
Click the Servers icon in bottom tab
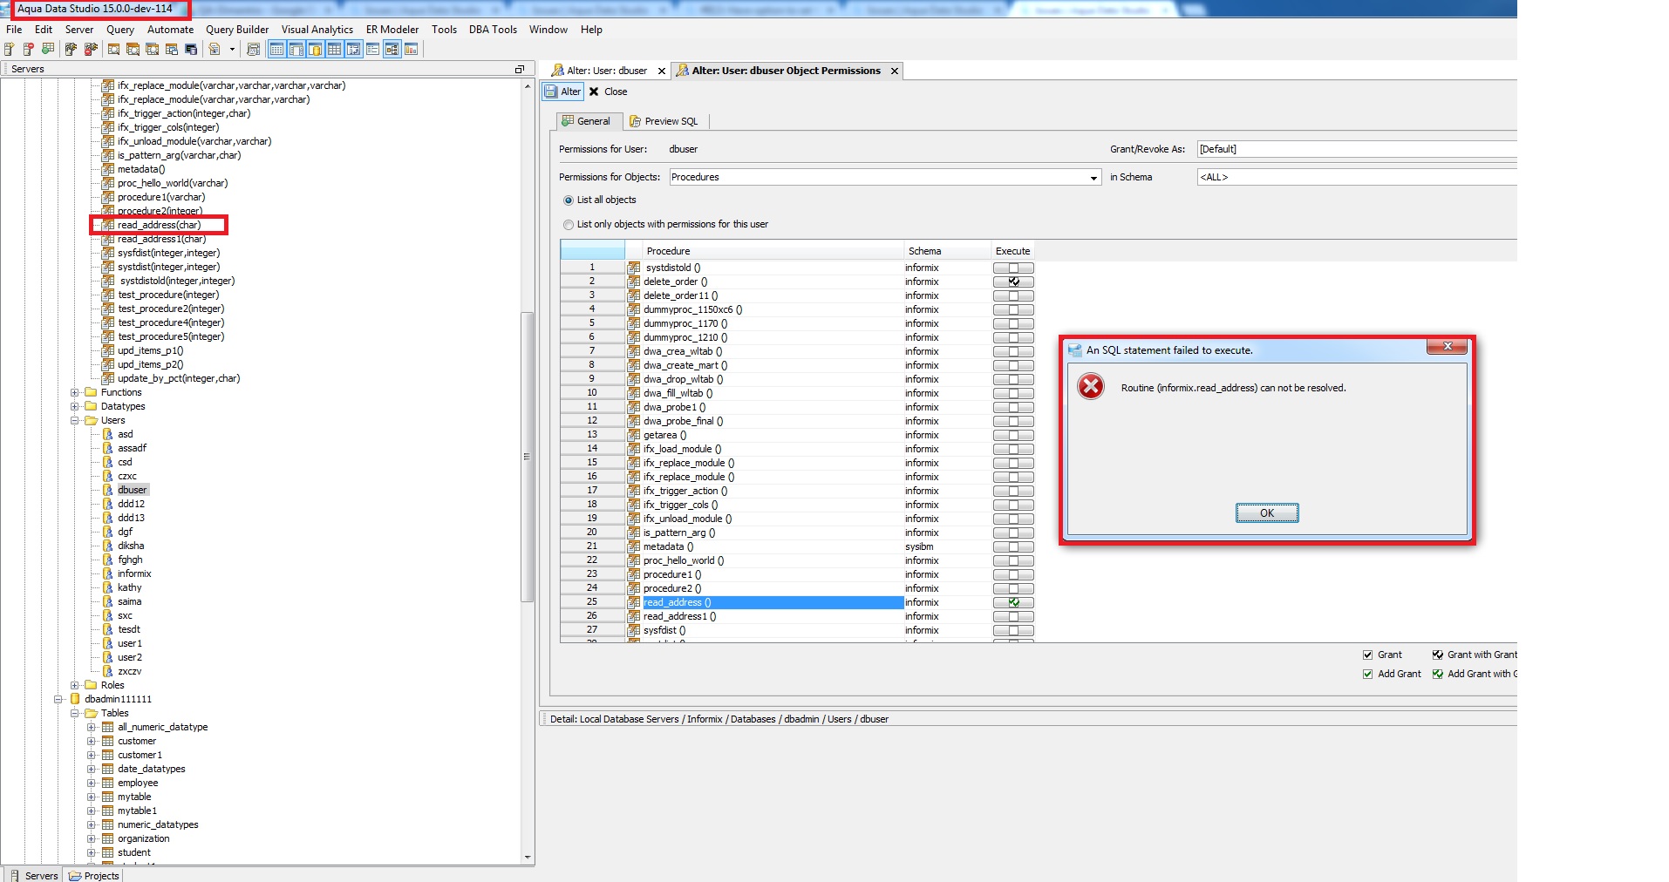[15, 875]
